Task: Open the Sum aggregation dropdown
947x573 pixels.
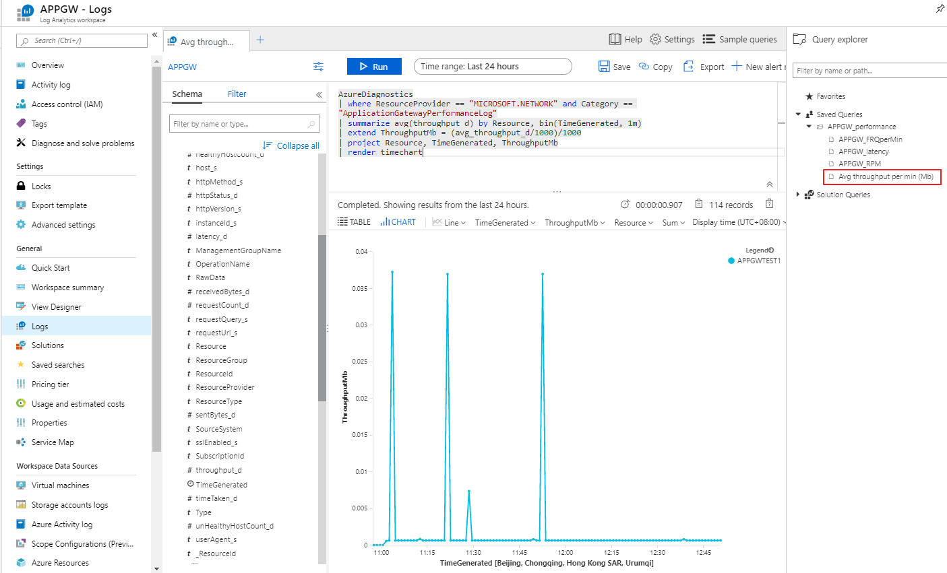Action: (673, 223)
